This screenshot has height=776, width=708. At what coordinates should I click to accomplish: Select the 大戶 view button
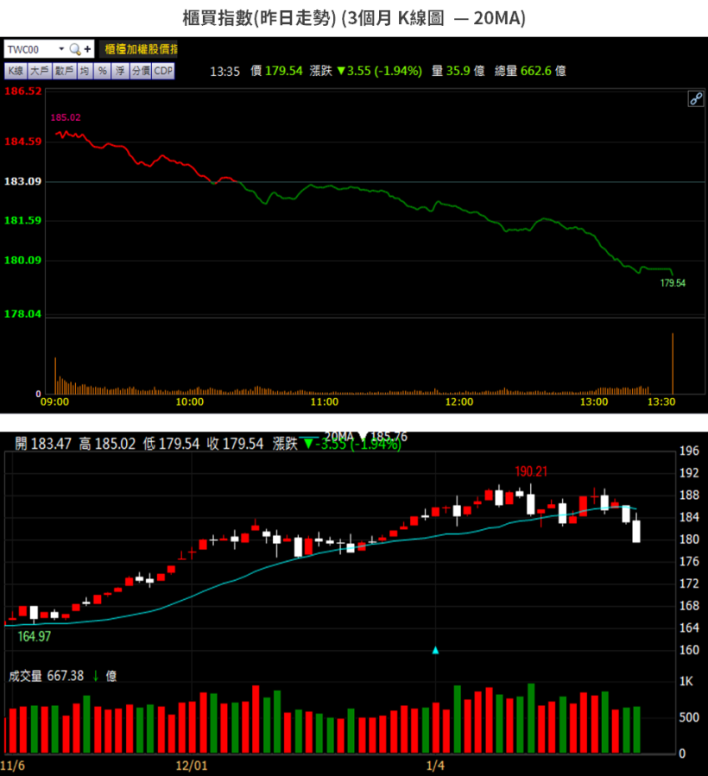pyautogui.click(x=39, y=70)
